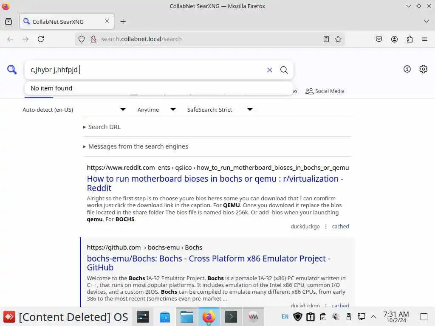Open file manager from taskbar
This screenshot has width=435, height=326.
(x=187, y=317)
